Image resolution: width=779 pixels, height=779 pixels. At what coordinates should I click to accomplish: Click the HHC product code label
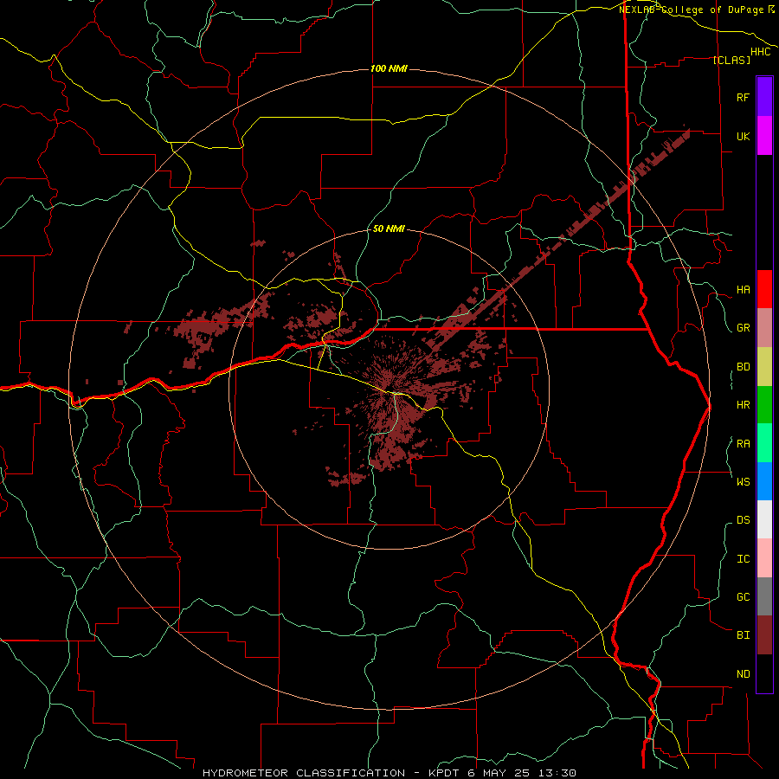coord(760,52)
